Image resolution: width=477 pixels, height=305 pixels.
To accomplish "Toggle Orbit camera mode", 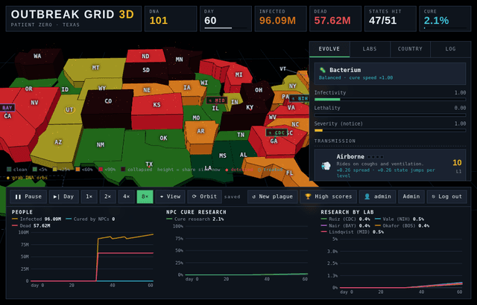I will point(204,196).
